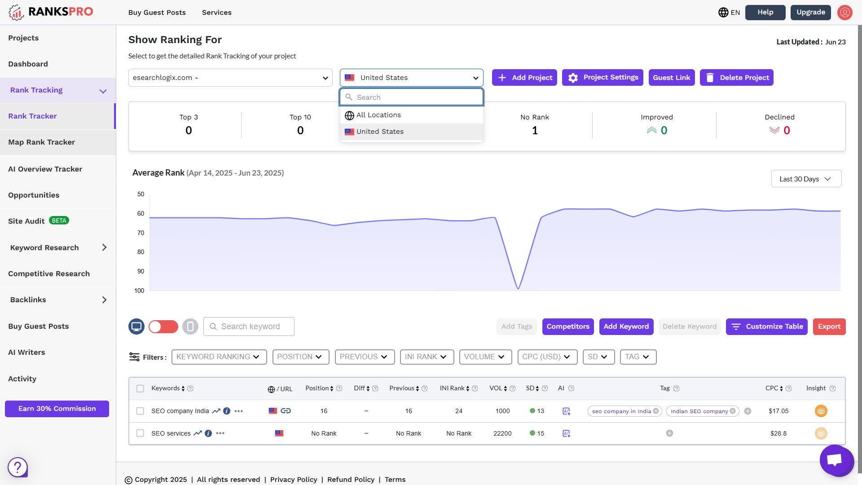Click the RanksPro logo
The height and width of the screenshot is (485, 862).
(x=51, y=12)
